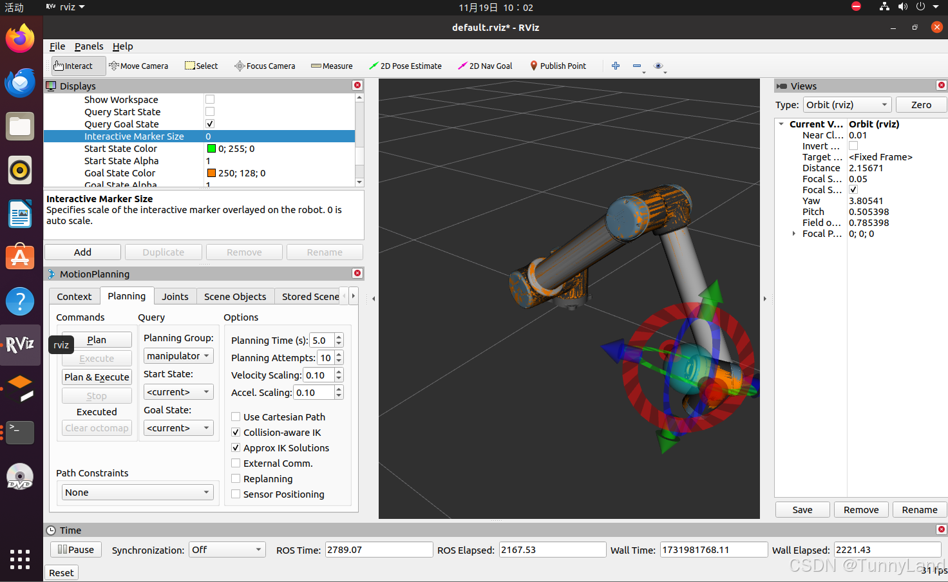Turn on the Replanning checkbox
This screenshot has width=948, height=582.
[x=236, y=478]
